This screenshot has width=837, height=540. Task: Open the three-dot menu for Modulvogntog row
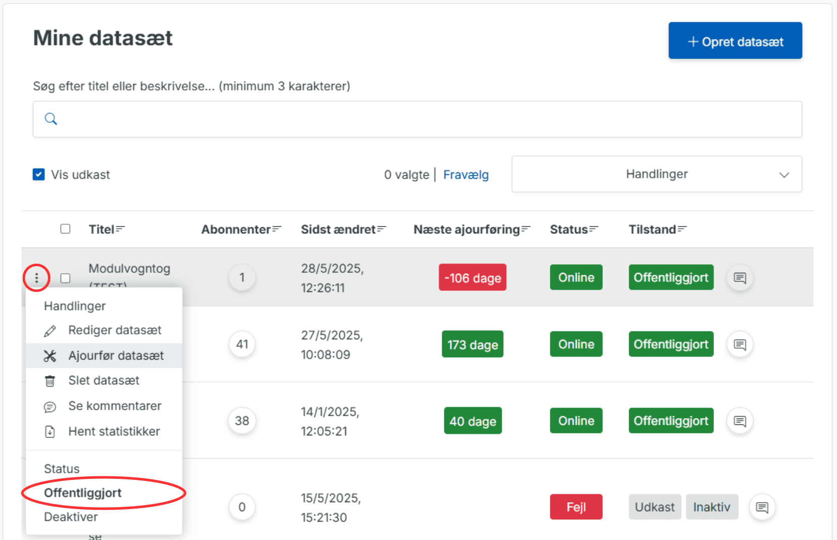[36, 278]
